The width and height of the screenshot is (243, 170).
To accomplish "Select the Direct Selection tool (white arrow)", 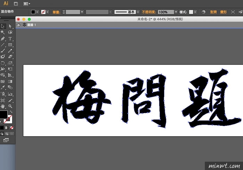I will (x=10, y=26).
